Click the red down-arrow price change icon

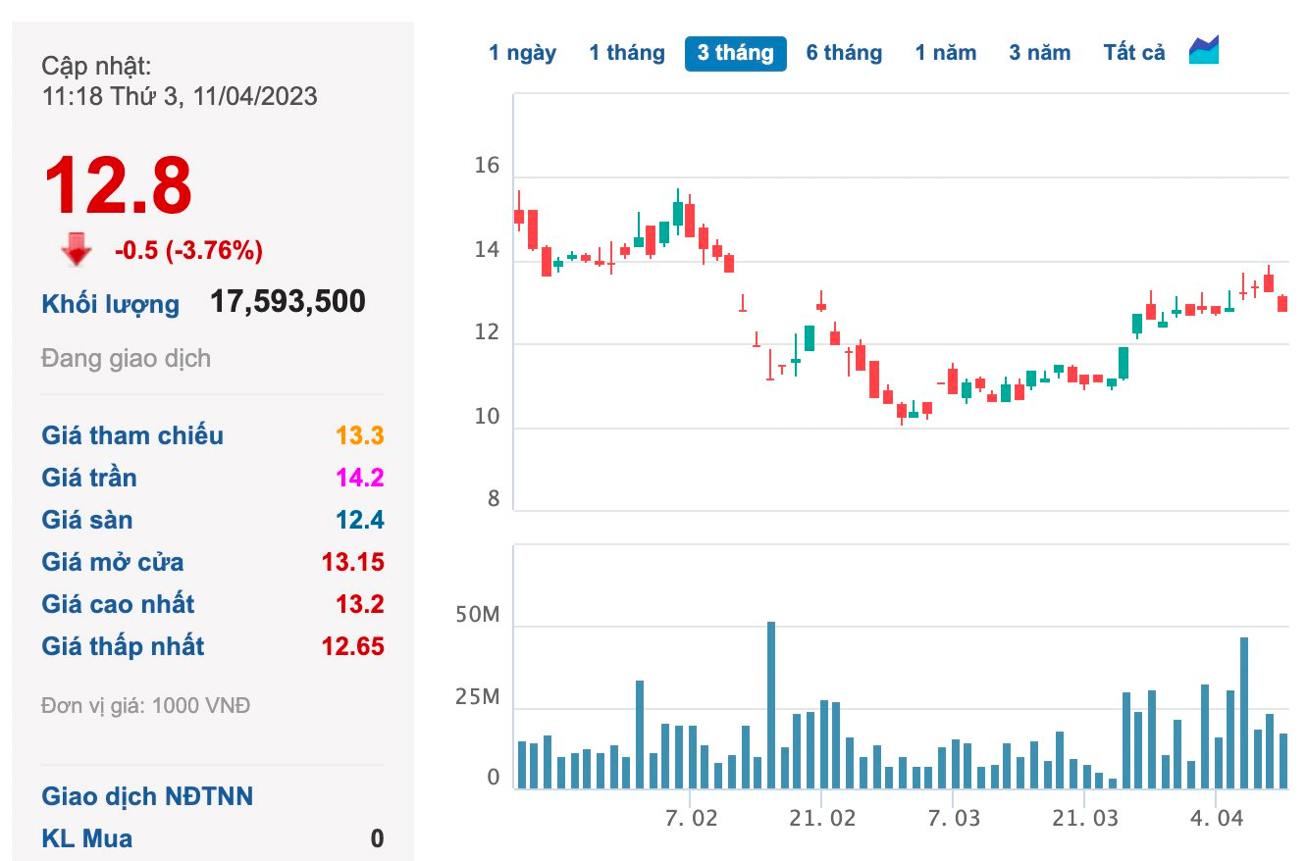(77, 250)
